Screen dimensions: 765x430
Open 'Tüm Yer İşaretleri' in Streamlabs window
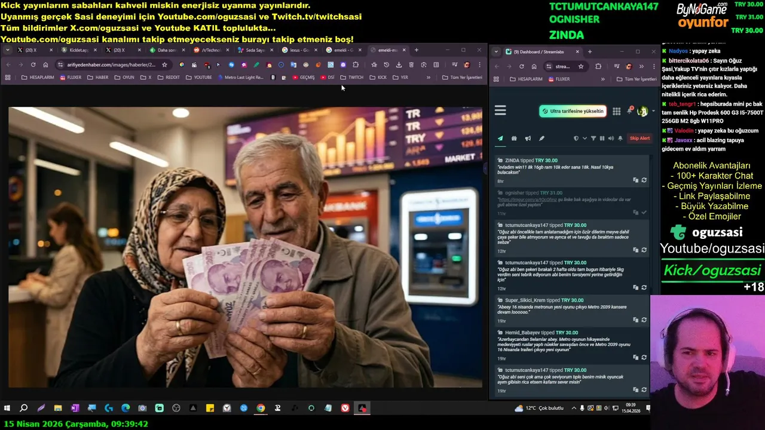pyautogui.click(x=637, y=79)
